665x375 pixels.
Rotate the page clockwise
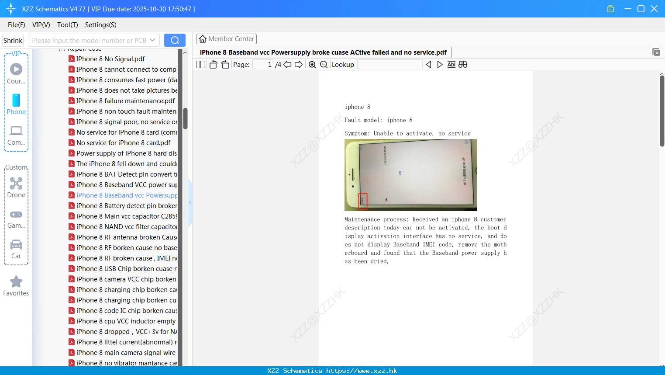225,64
